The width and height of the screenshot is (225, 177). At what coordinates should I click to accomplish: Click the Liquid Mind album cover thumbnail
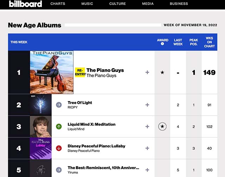[x=41, y=127]
